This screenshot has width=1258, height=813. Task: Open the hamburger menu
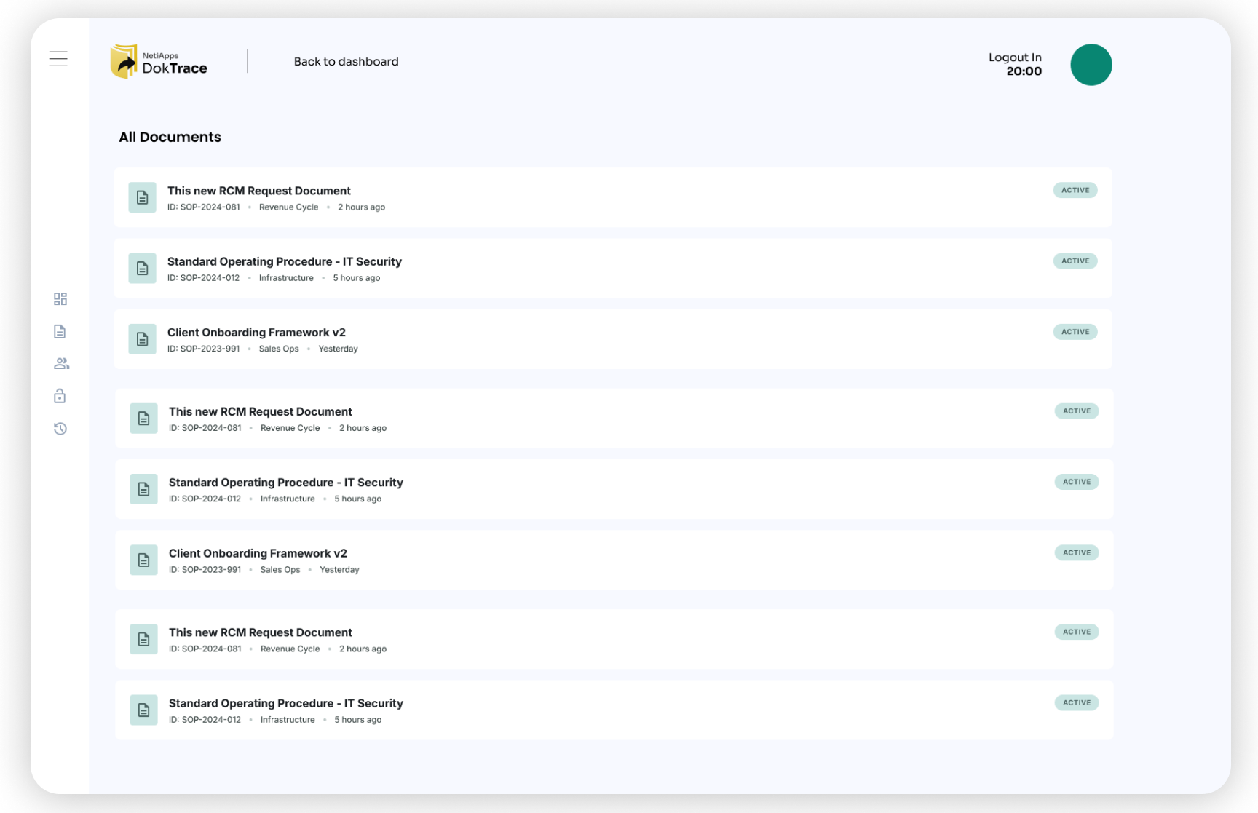pyautogui.click(x=58, y=59)
